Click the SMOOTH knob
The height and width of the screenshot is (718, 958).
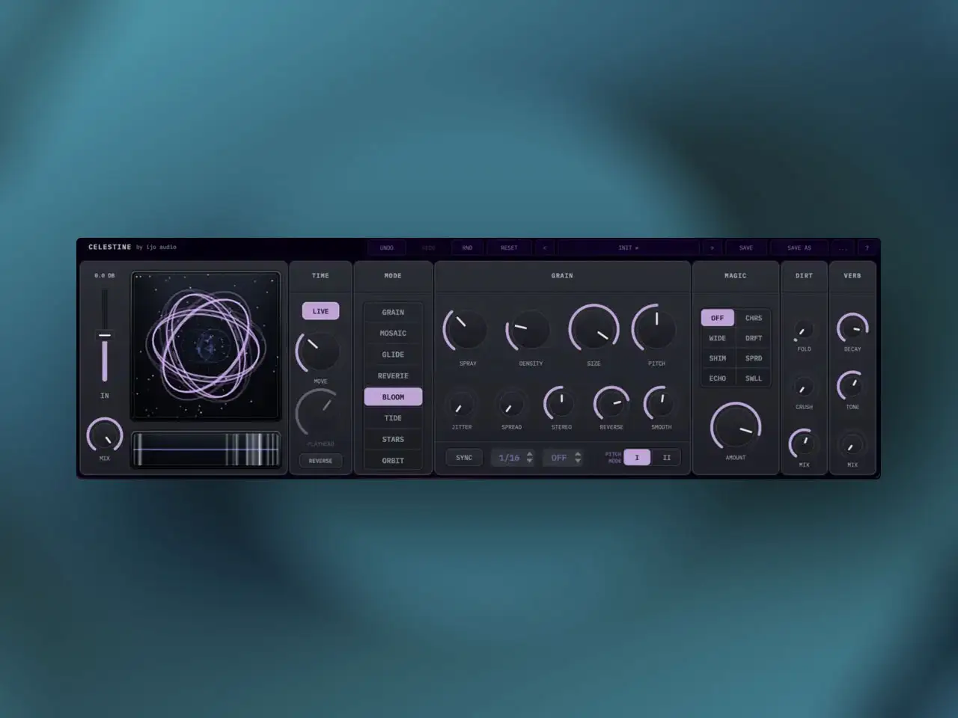pos(662,405)
